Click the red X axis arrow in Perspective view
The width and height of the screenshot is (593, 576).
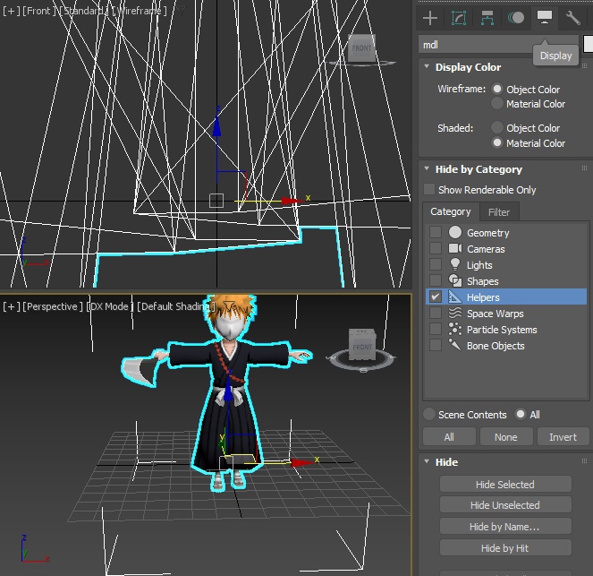click(301, 462)
